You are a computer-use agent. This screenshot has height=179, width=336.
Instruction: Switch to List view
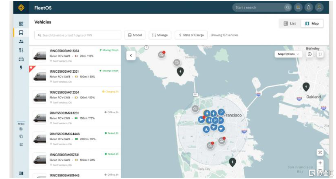pyautogui.click(x=290, y=23)
